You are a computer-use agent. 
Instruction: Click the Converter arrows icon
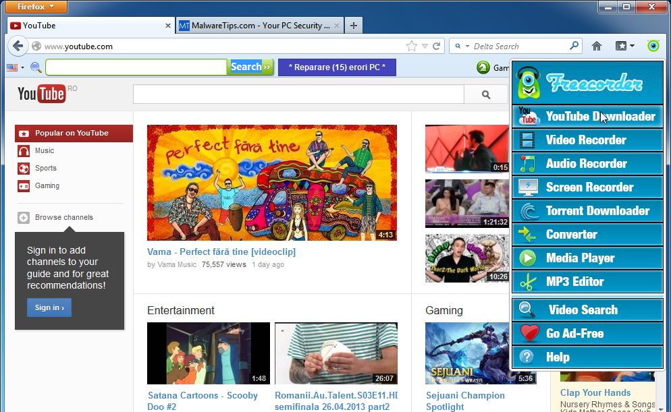tap(527, 235)
